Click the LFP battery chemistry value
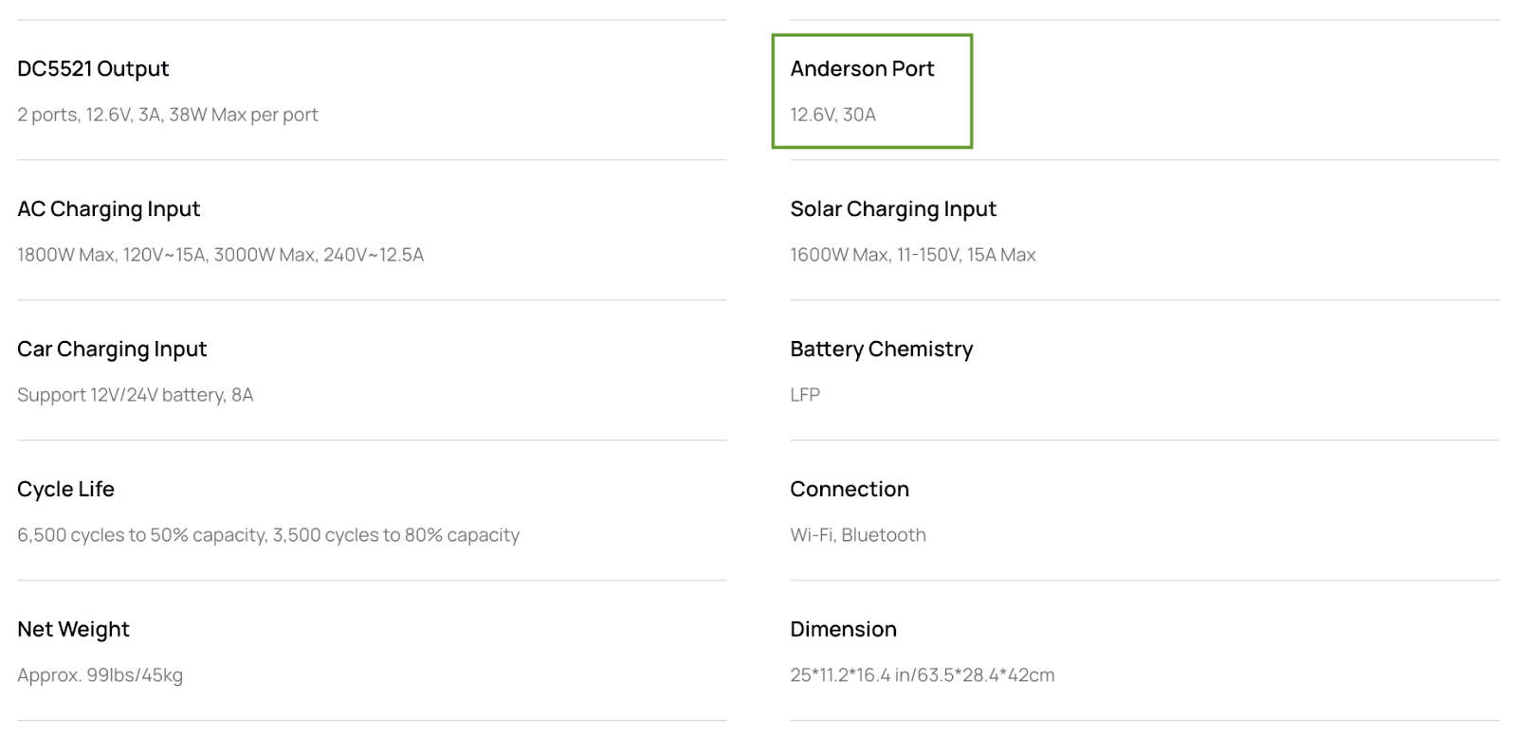This screenshot has height=736, width=1517. (x=805, y=395)
